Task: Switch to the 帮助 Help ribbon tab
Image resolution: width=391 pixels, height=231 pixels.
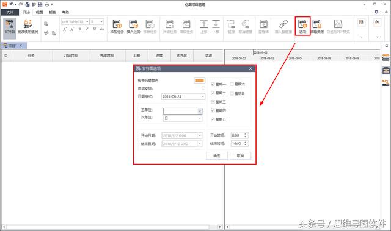Action: click(65, 12)
